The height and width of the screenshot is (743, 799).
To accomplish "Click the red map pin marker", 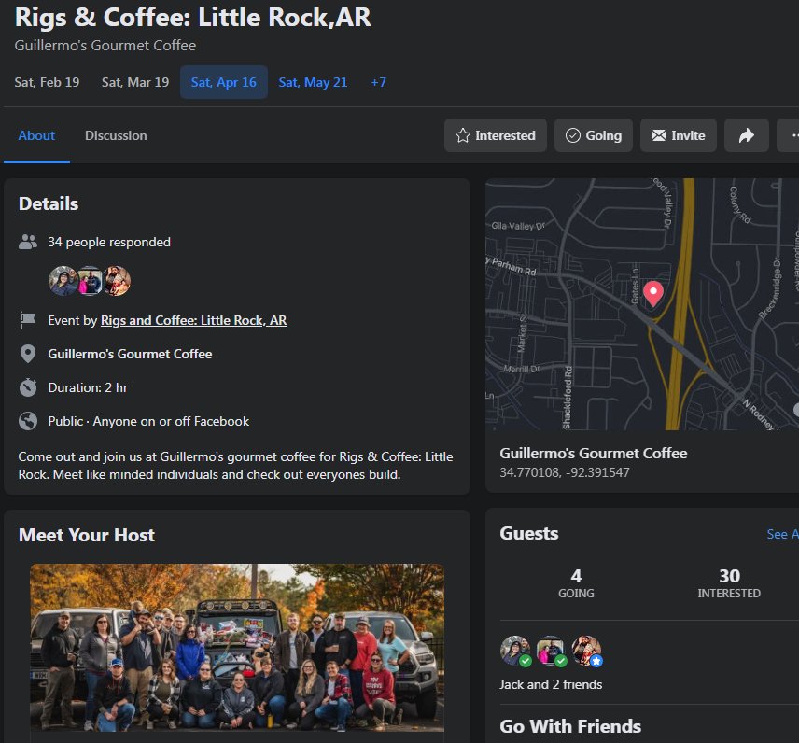I will [653, 293].
